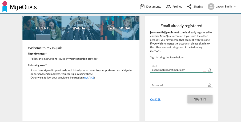The image size is (241, 122).
Task: Click 'Sign in using the form below:' text
Action: pyautogui.click(x=167, y=58)
